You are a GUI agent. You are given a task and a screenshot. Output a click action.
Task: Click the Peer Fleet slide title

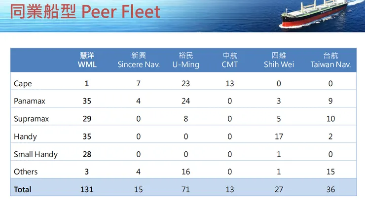[85, 11]
